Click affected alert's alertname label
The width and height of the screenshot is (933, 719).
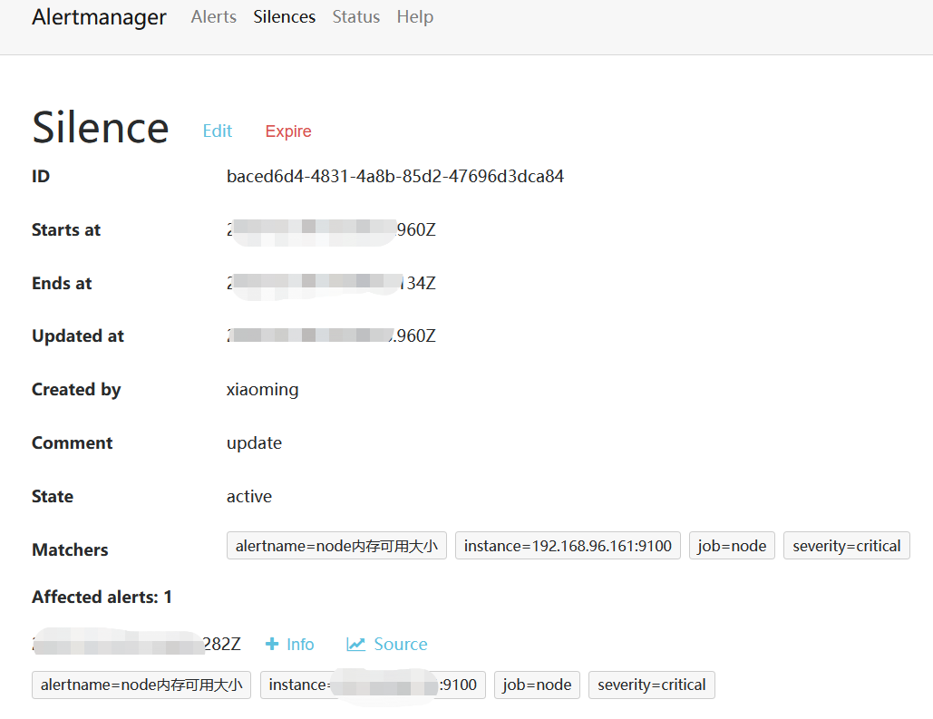[141, 685]
